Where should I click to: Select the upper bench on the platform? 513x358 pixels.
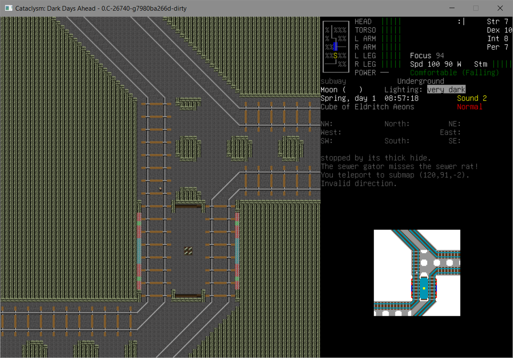click(x=188, y=206)
